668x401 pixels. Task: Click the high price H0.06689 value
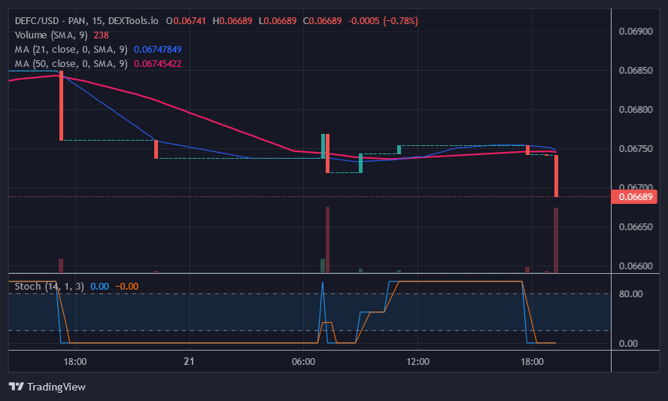pos(232,21)
